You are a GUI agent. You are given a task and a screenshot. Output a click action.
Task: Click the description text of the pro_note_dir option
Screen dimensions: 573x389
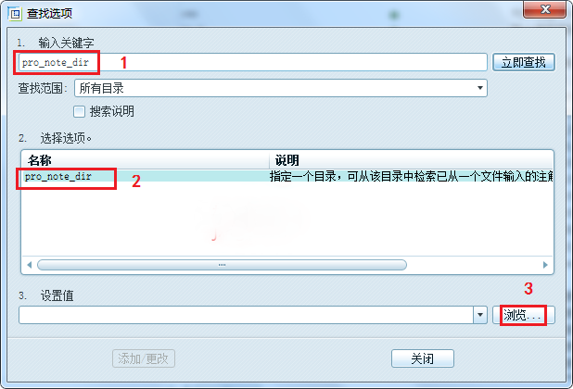pyautogui.click(x=411, y=176)
